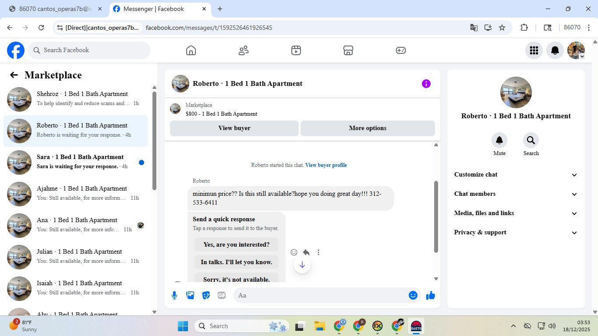Click Chrome's back navigation arrow
This screenshot has height=336, width=598.
tap(10, 28)
